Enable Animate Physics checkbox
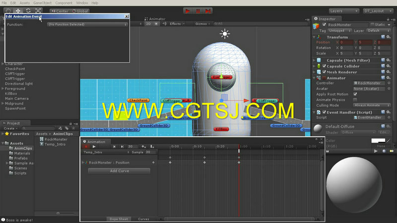Image resolution: width=397 pixels, height=223 pixels. pyautogui.click(x=355, y=100)
